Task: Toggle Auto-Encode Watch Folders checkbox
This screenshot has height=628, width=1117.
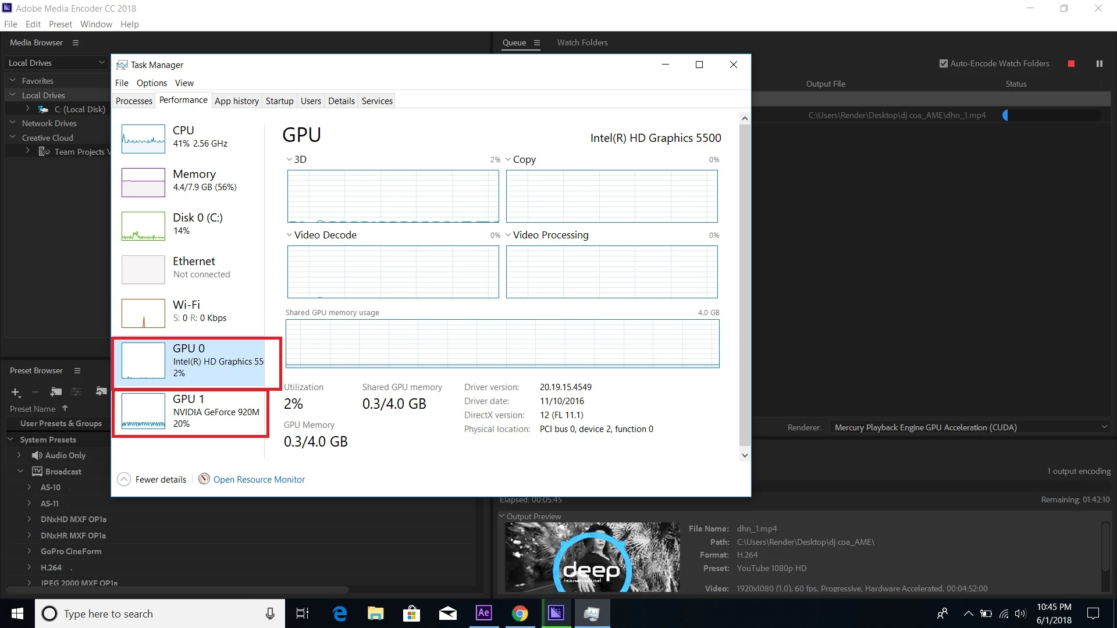Action: click(x=943, y=64)
